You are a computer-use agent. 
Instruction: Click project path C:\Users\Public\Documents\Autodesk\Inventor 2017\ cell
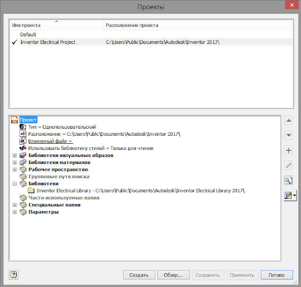[163, 42]
